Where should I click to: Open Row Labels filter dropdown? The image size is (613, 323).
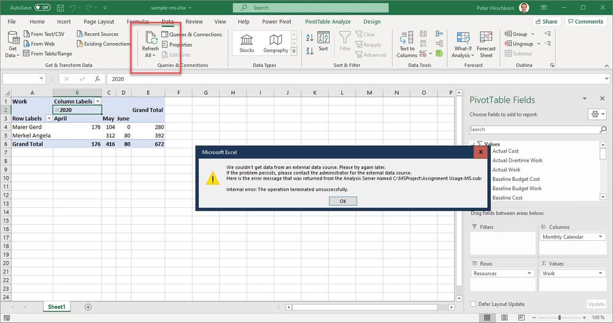tap(49, 118)
